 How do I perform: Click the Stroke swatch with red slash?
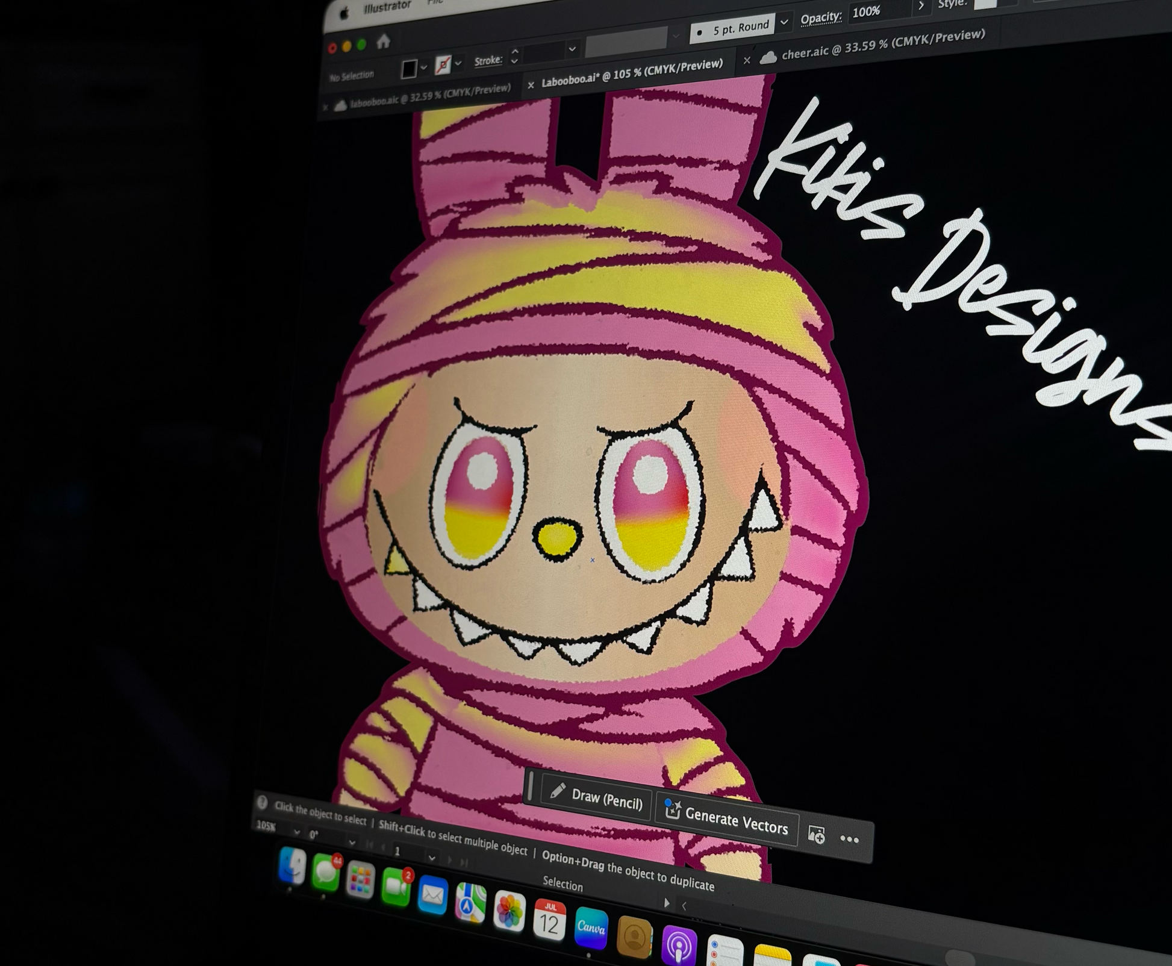point(443,64)
